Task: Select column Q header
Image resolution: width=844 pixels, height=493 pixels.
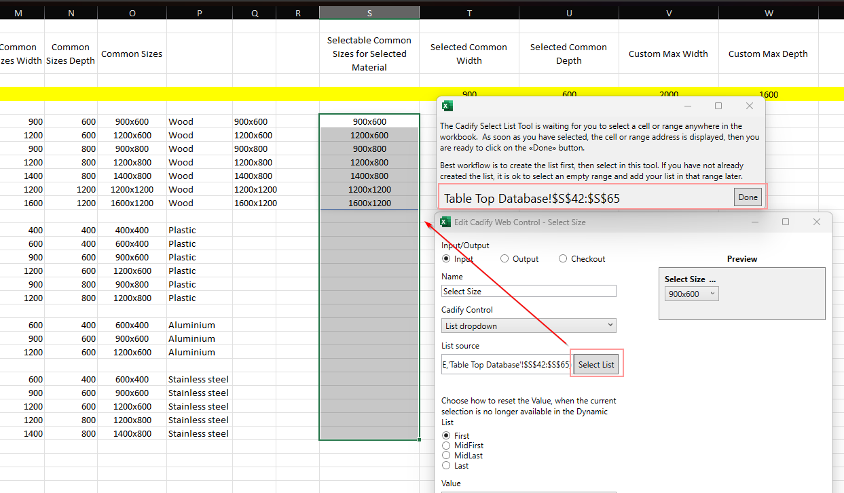Action: 254,13
